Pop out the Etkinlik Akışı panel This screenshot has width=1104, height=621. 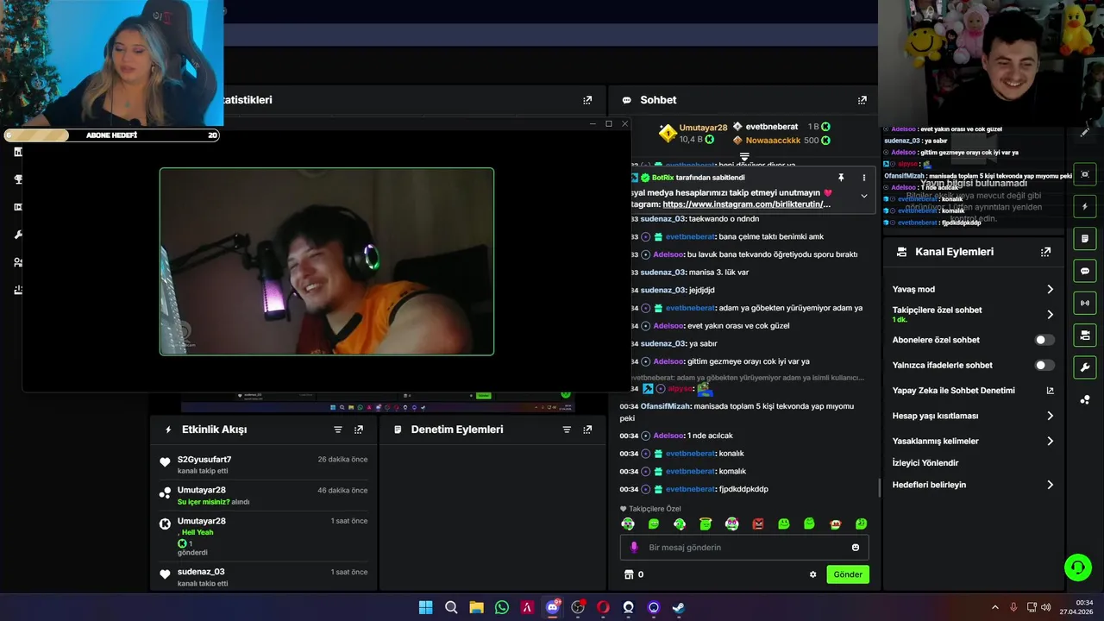(359, 430)
